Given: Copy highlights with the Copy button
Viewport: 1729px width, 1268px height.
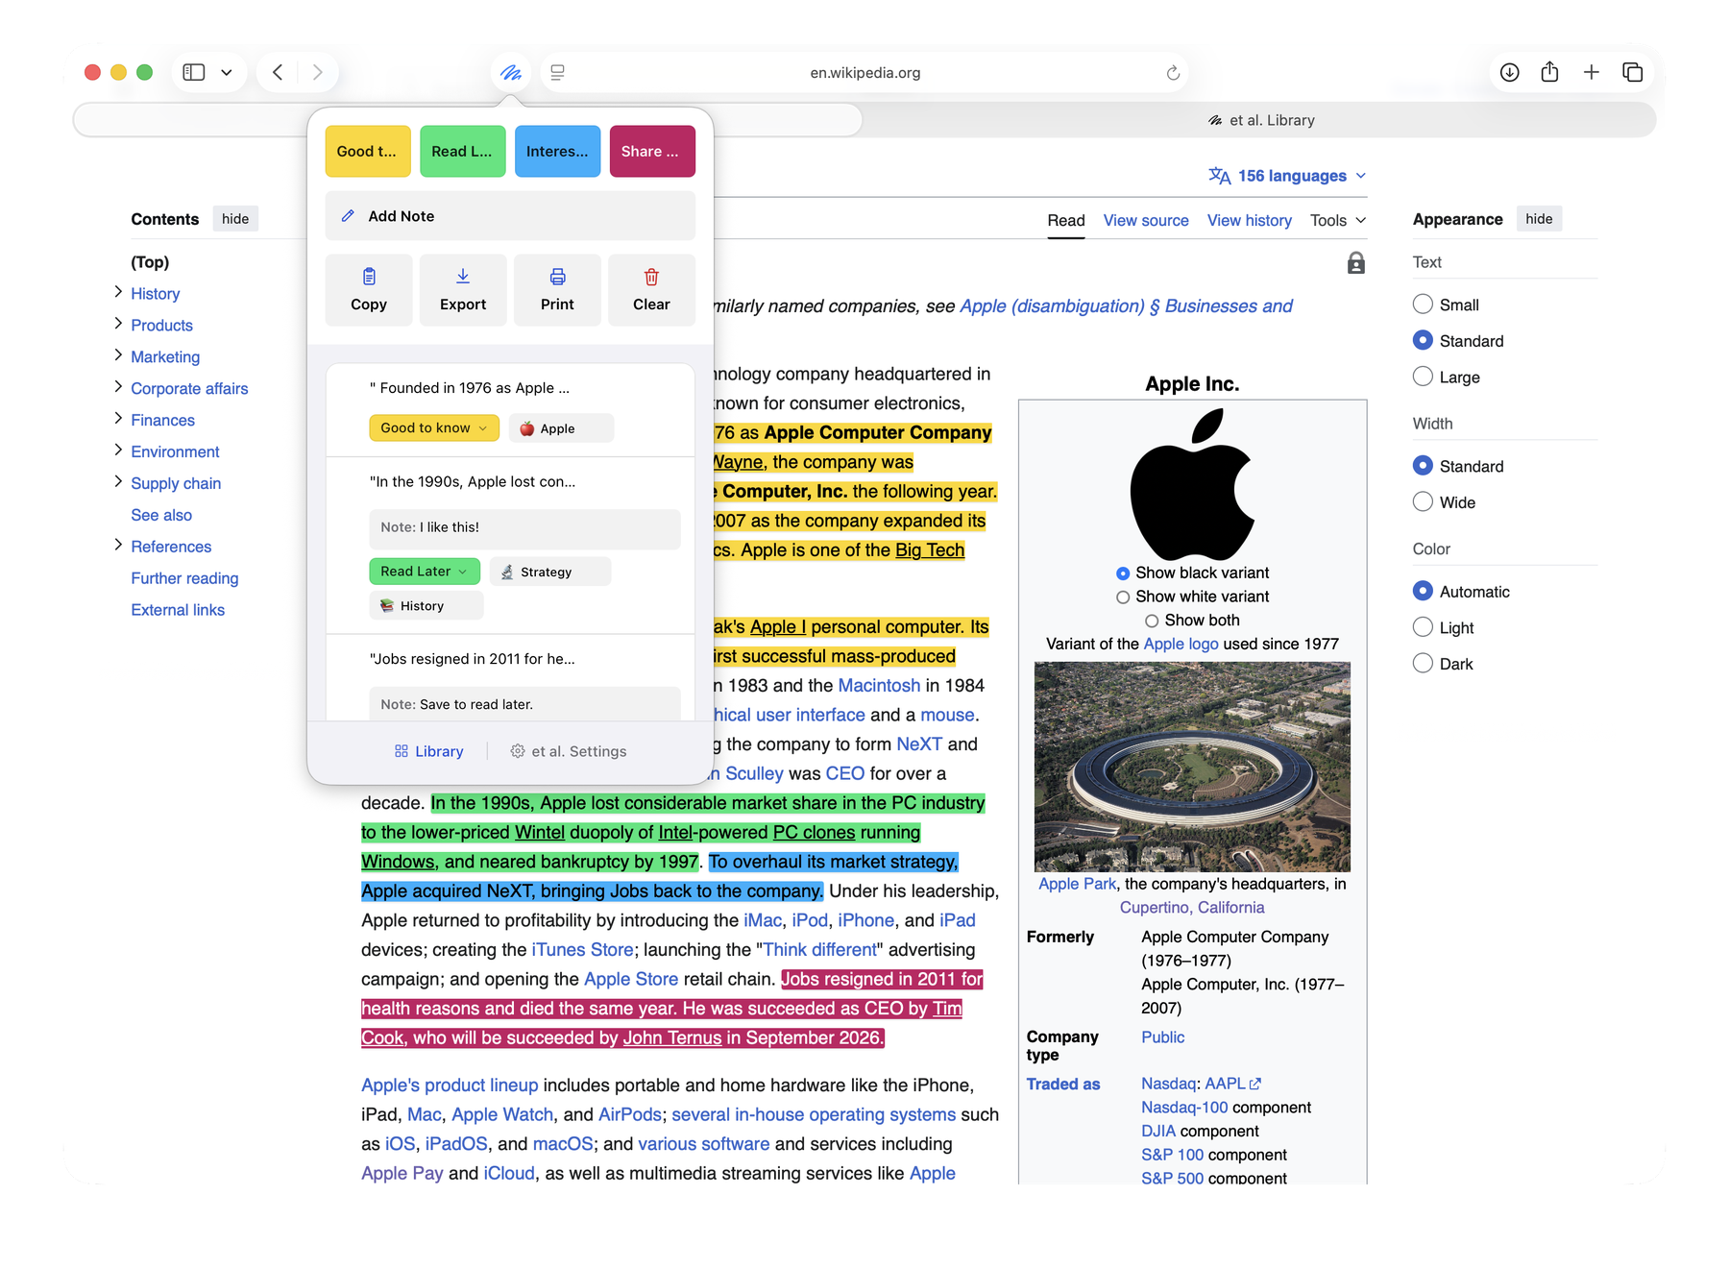Looking at the screenshot, I should click(369, 290).
